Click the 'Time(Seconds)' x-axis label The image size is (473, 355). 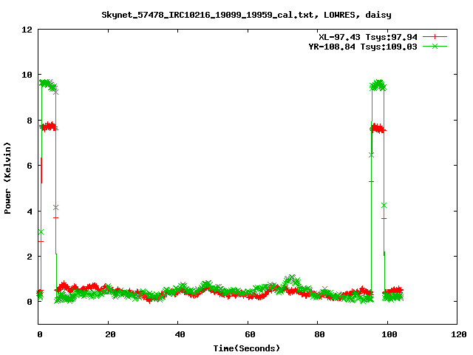(x=246, y=348)
